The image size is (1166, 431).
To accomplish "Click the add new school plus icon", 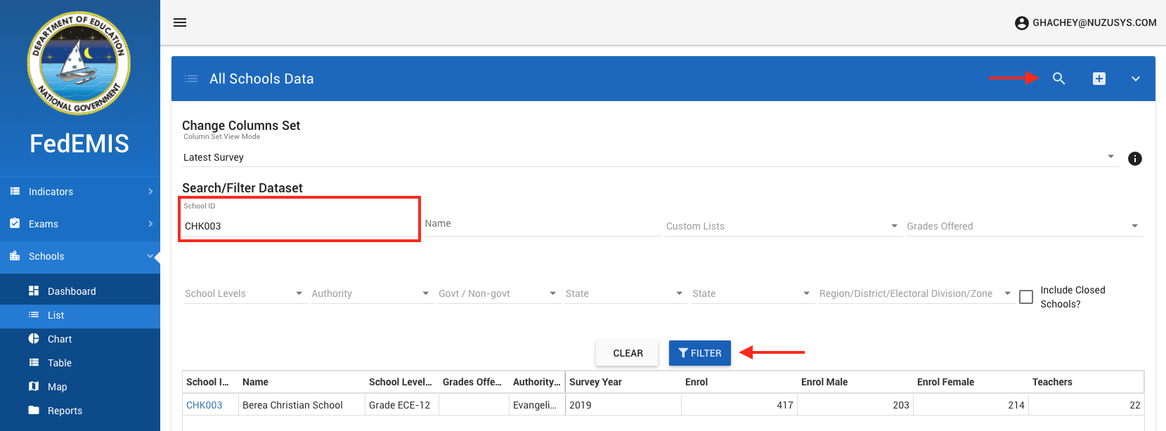I will (x=1099, y=79).
